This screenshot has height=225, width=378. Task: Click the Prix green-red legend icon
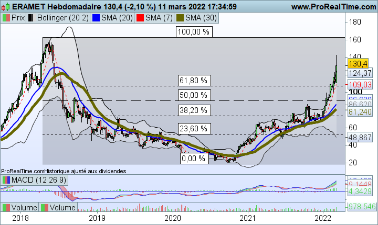tap(6, 18)
